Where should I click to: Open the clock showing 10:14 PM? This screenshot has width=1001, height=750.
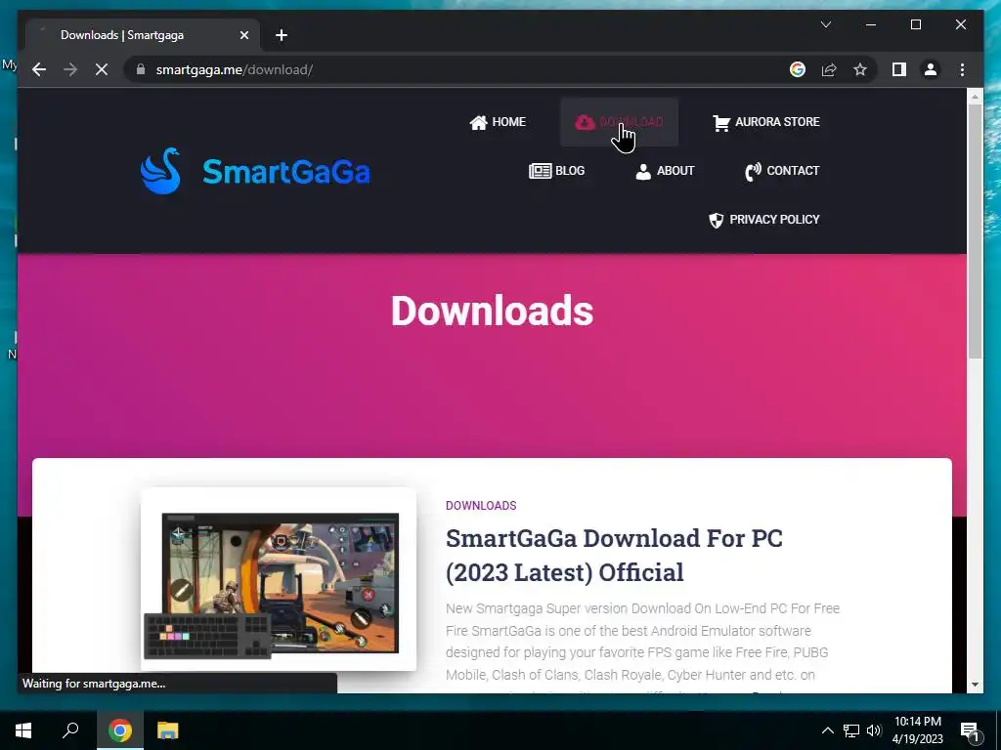tap(917, 730)
